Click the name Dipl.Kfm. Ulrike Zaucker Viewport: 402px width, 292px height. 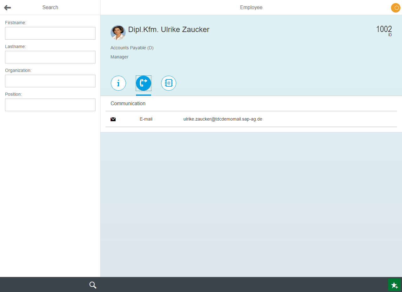tap(169, 30)
